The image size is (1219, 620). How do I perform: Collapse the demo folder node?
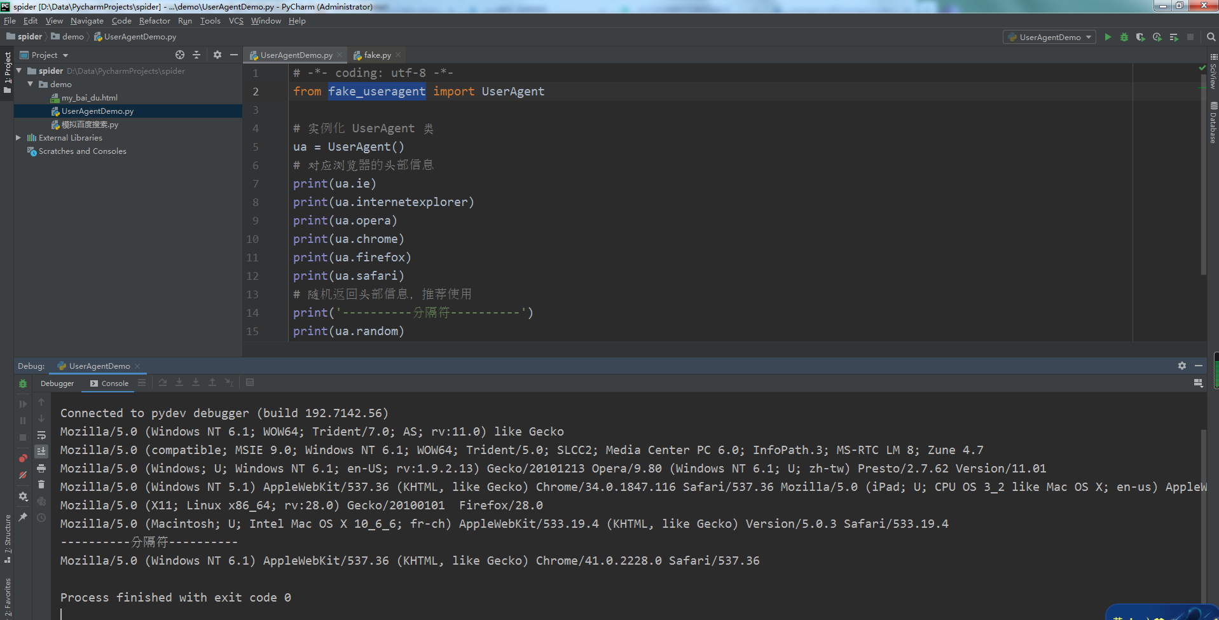click(x=30, y=84)
